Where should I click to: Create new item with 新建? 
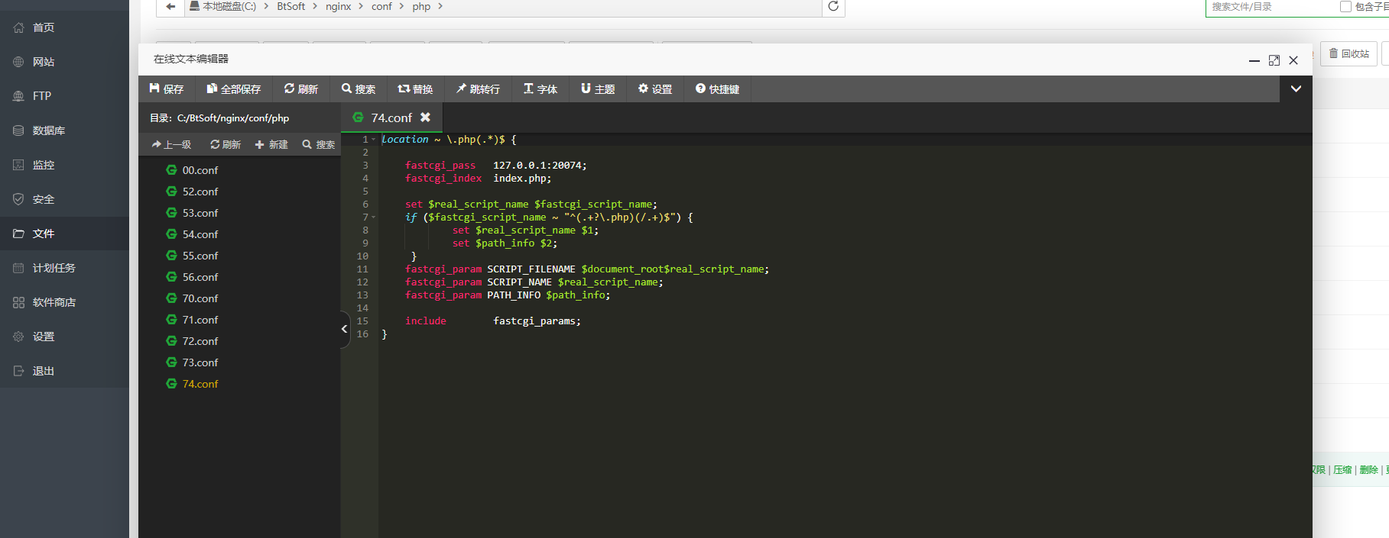pos(271,144)
